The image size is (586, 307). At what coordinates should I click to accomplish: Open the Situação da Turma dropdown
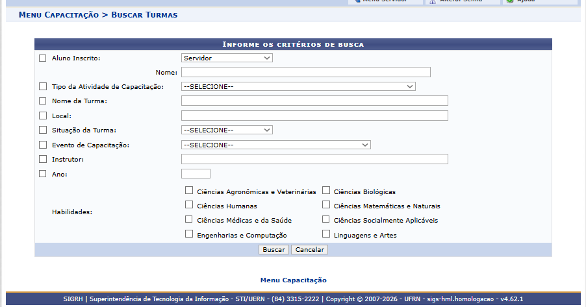pyautogui.click(x=227, y=130)
